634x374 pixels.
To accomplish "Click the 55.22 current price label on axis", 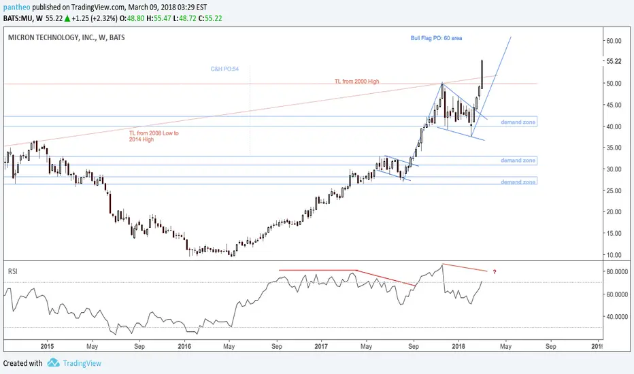I will click(614, 61).
